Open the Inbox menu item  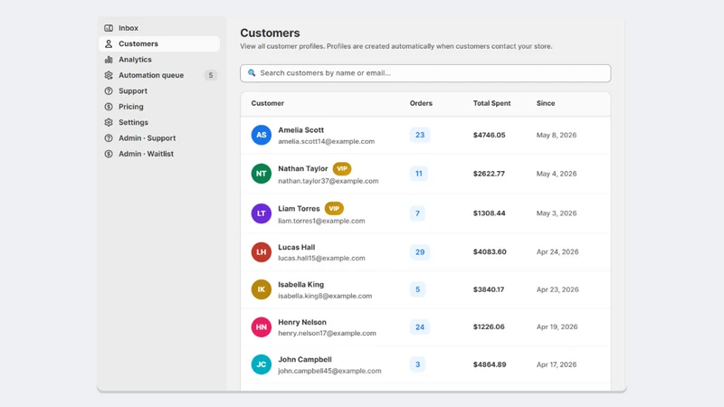coord(159,28)
